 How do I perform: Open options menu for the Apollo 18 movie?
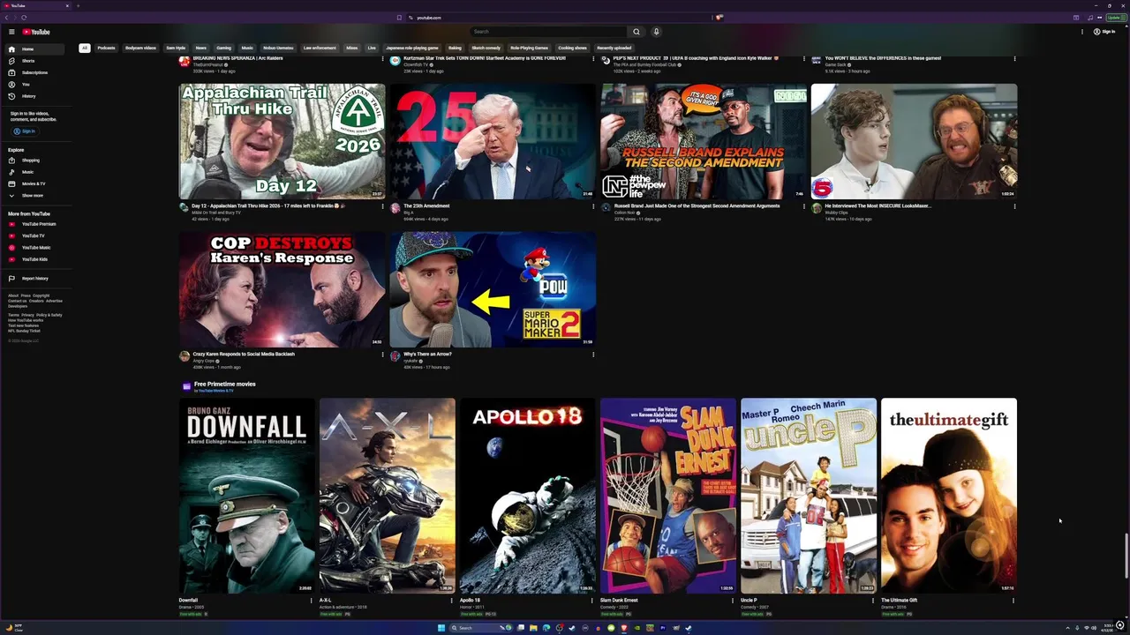coord(591,601)
